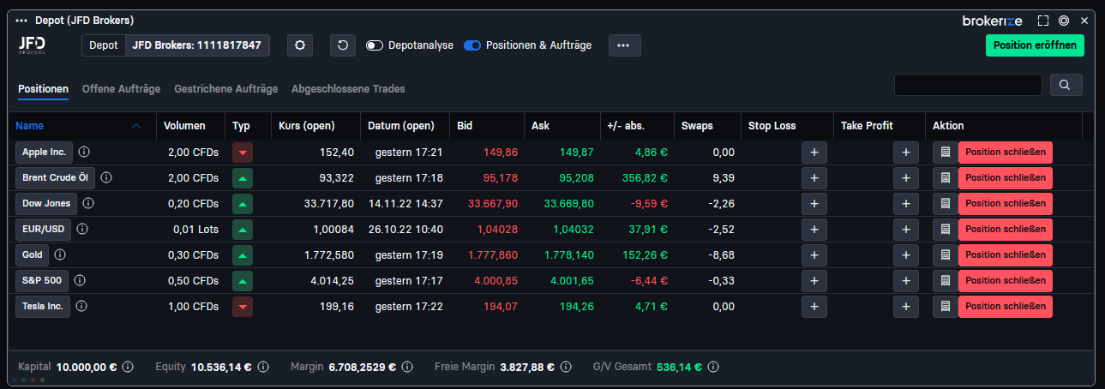
Task: Show info for Apple Inc. position
Action: click(84, 152)
